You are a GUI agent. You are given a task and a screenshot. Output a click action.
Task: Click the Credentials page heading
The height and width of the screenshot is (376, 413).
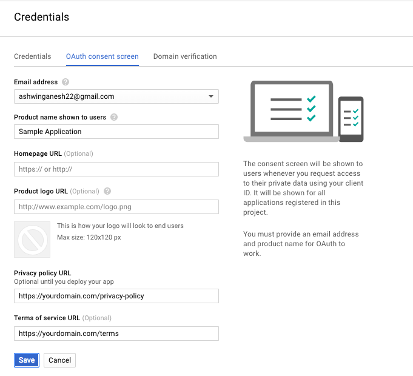[42, 17]
